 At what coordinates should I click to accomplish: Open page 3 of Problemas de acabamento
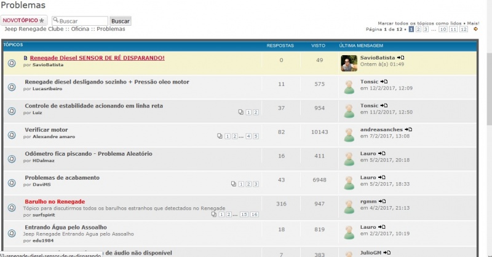coord(256,184)
